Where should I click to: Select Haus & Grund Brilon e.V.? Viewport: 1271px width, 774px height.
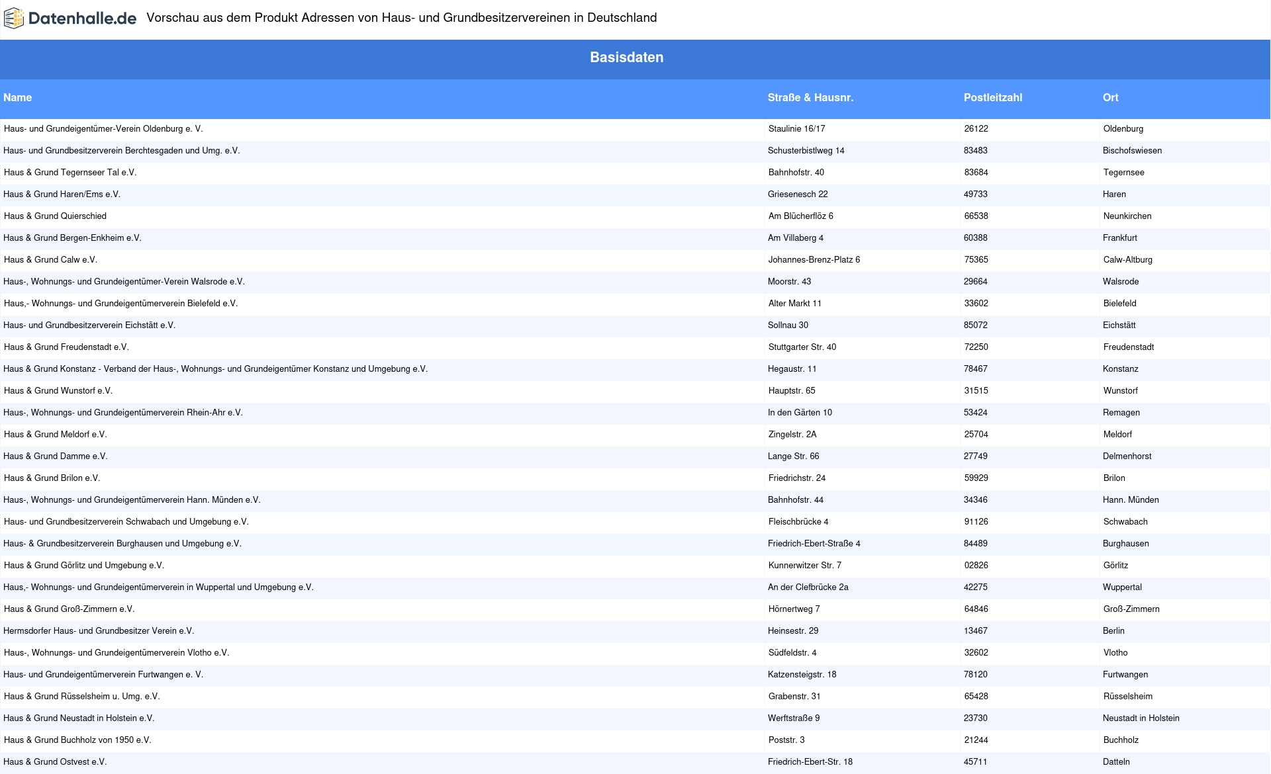pyautogui.click(x=52, y=478)
